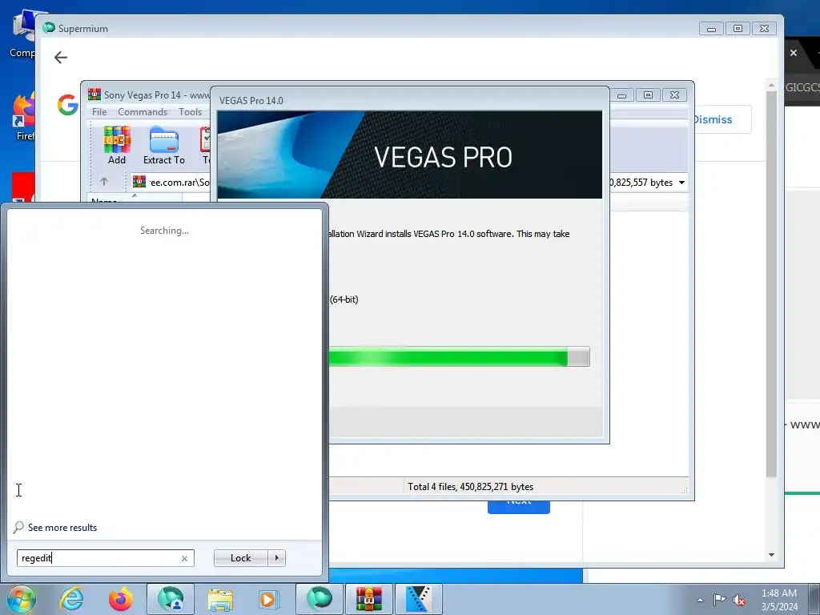Switch to WinRAR taskbar icon
820x615 pixels.
coord(369,599)
